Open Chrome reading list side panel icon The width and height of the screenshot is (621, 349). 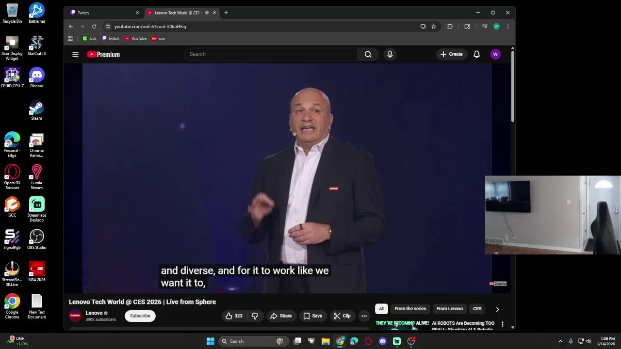coord(467,27)
